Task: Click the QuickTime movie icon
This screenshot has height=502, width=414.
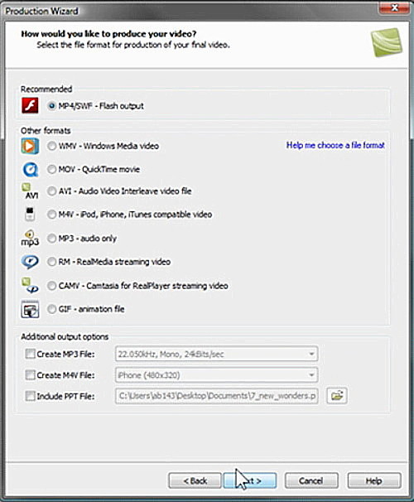Action: 30,169
